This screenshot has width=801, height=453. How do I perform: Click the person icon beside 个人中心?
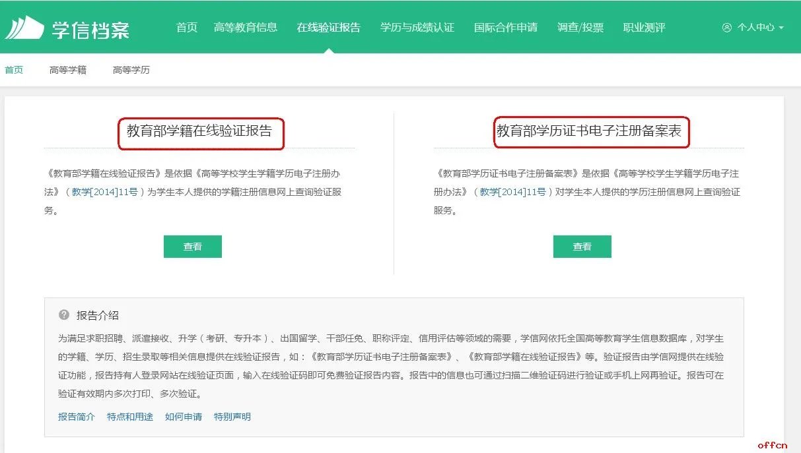click(726, 28)
